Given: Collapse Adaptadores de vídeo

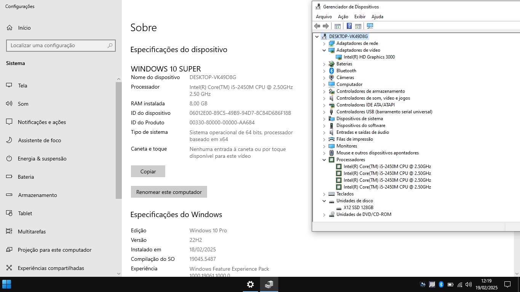Looking at the screenshot, I should click(x=324, y=50).
